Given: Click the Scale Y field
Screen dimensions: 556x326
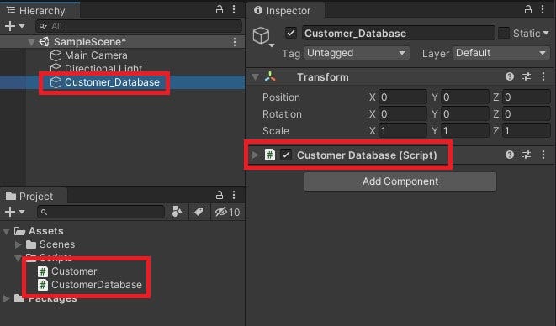Looking at the screenshot, I should pyautogui.click(x=465, y=131).
